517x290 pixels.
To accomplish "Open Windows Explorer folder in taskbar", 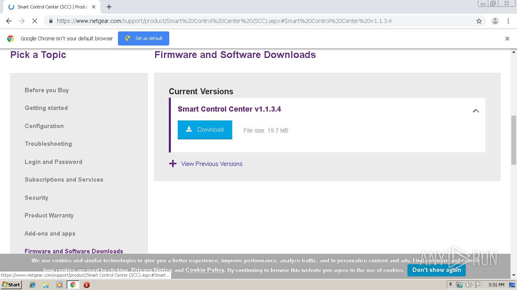I will coord(46,285).
